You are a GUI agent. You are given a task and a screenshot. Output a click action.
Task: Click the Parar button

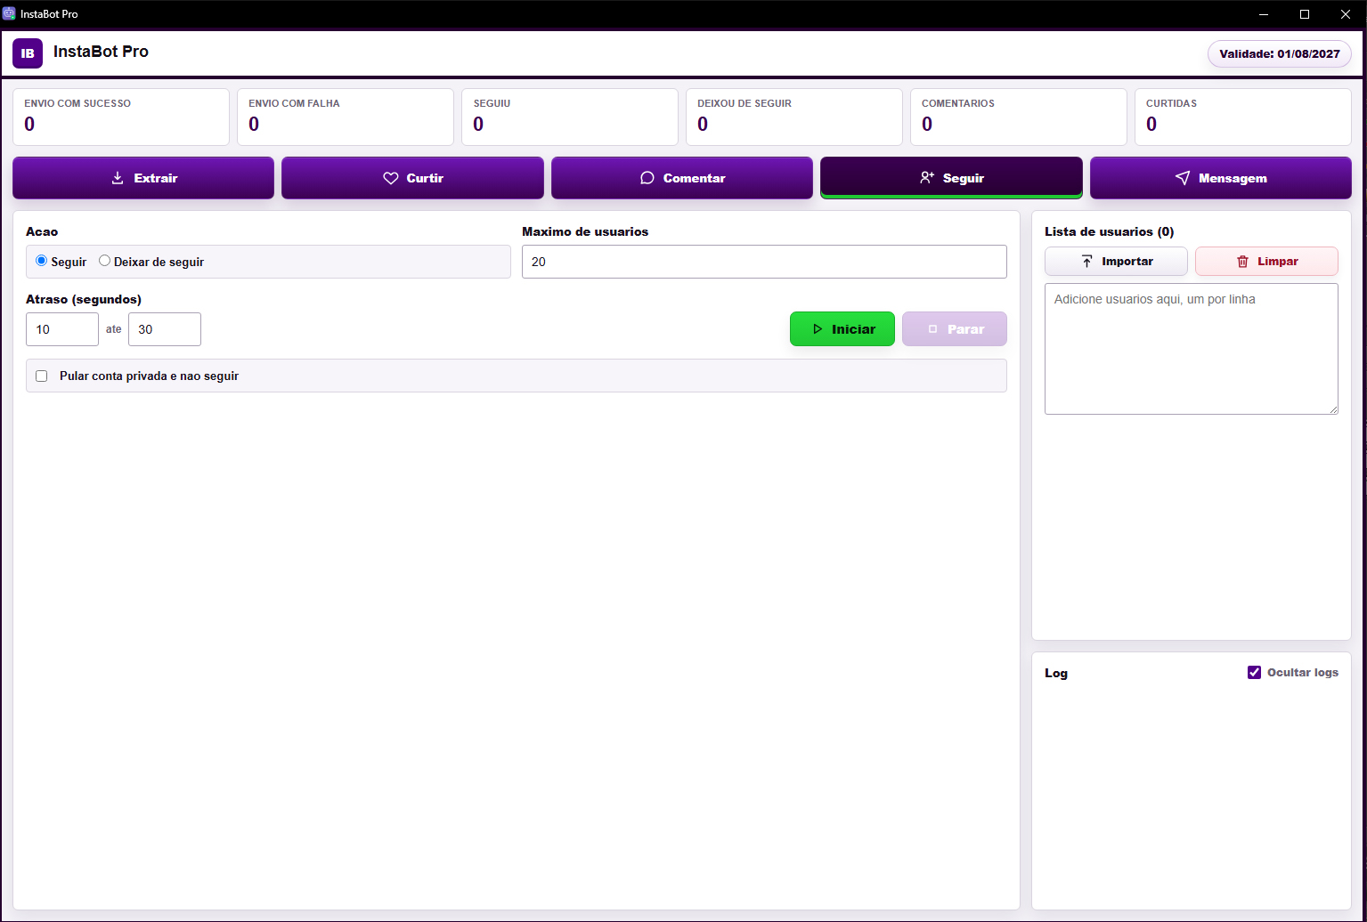coord(954,329)
